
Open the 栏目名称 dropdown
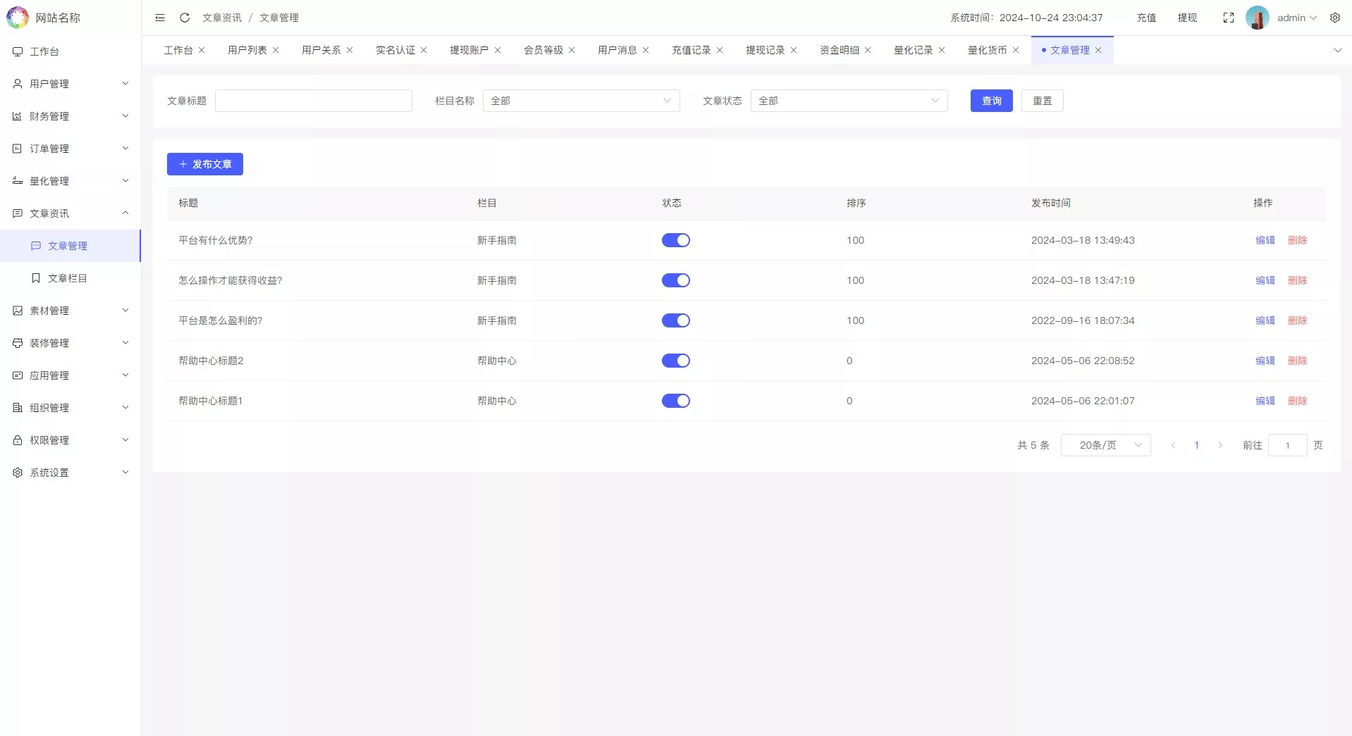(x=580, y=101)
